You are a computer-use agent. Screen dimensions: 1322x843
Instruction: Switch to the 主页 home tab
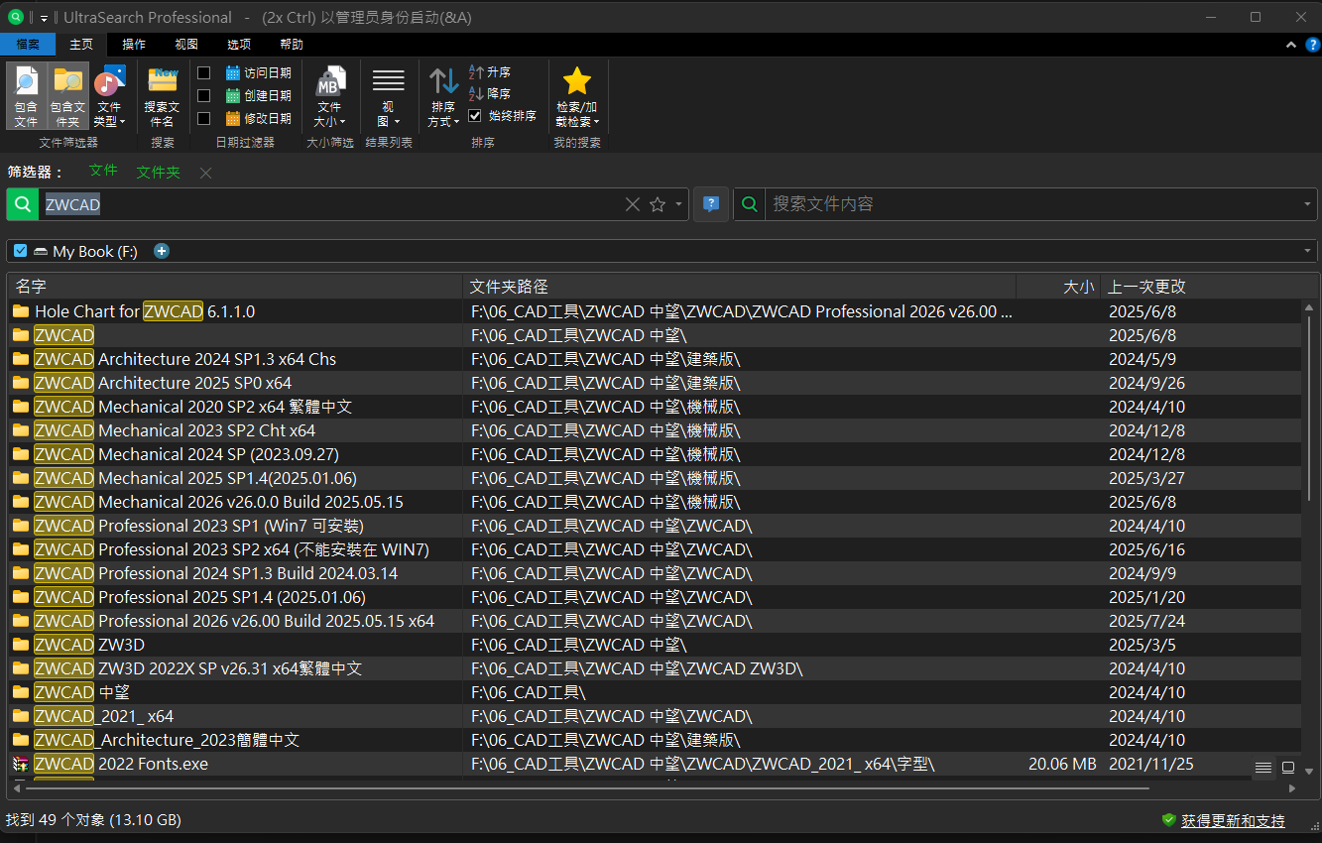point(81,45)
